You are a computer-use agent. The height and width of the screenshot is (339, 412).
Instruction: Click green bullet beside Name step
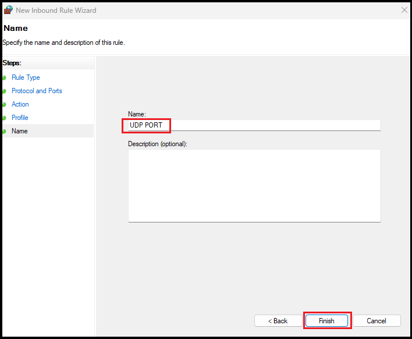click(4, 131)
